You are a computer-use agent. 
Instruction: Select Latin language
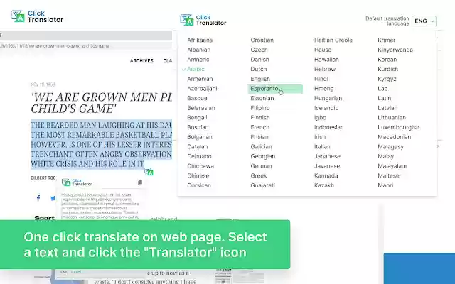[x=384, y=98]
